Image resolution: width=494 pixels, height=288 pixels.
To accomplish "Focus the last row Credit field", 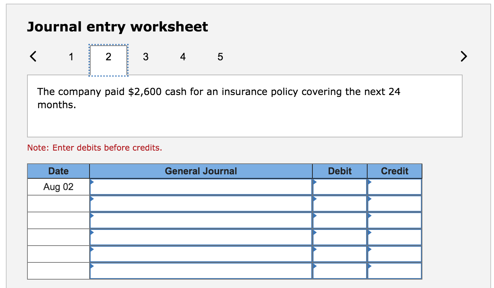I will pyautogui.click(x=395, y=271).
